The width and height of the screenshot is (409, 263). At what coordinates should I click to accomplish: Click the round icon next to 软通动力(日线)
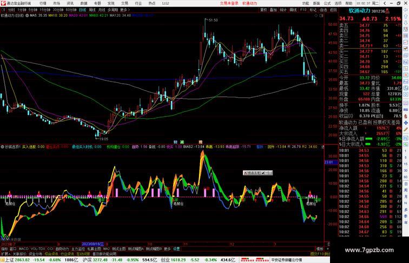point(27,16)
